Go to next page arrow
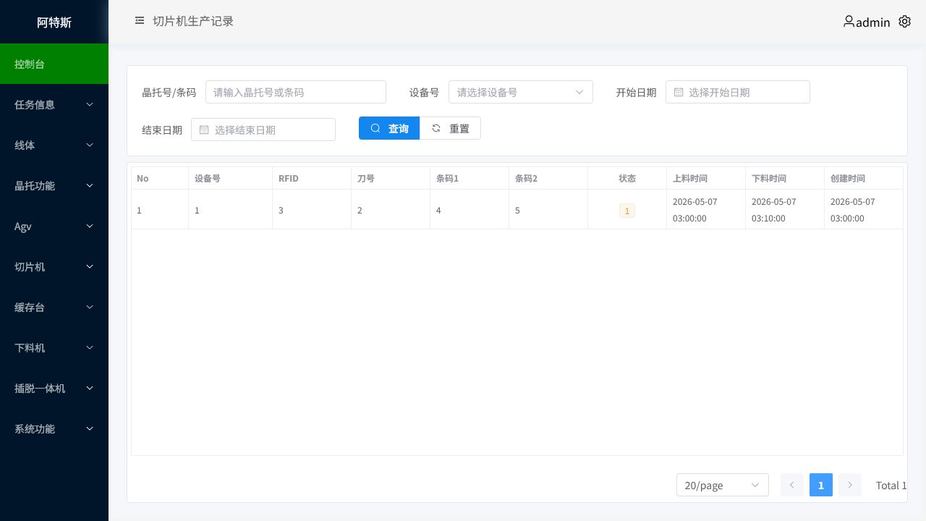926x521 pixels. 850,485
